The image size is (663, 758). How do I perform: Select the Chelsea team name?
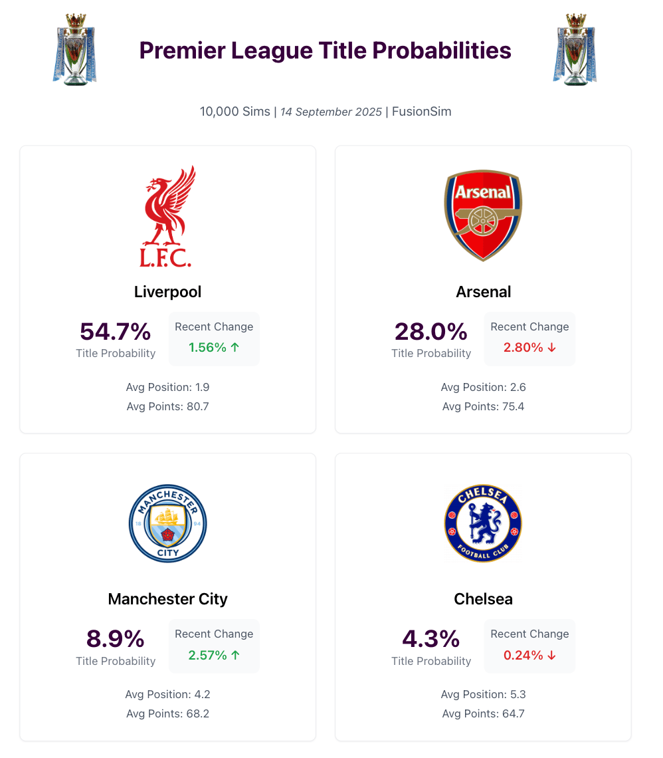[484, 599]
